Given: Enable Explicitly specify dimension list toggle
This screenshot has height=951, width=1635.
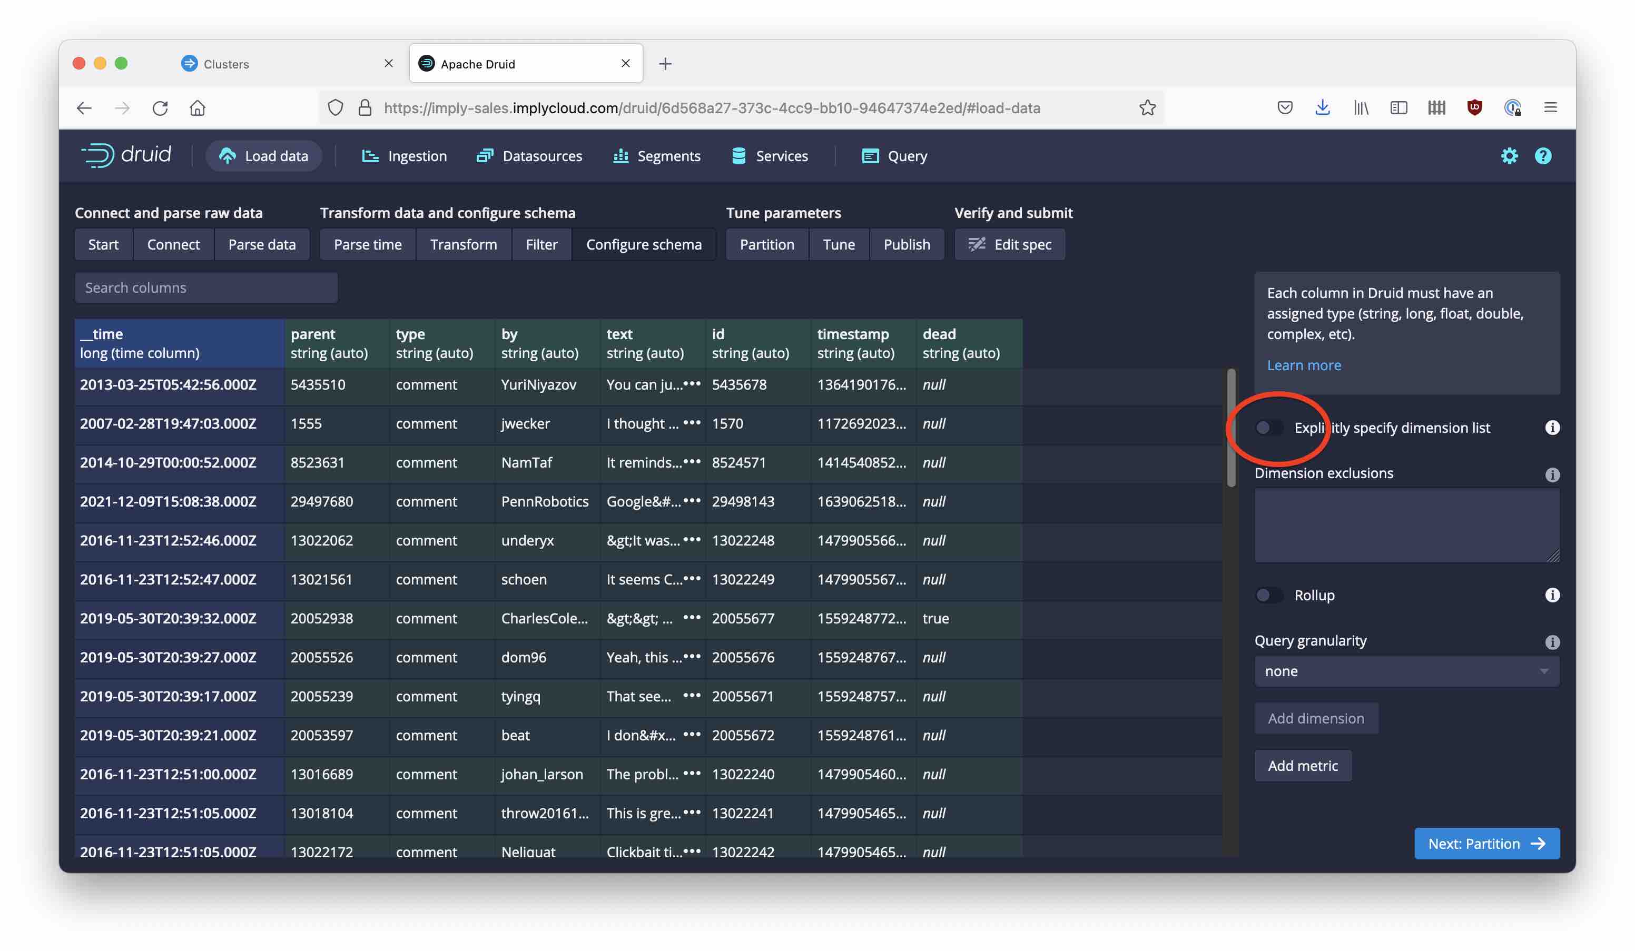Looking at the screenshot, I should [x=1268, y=428].
